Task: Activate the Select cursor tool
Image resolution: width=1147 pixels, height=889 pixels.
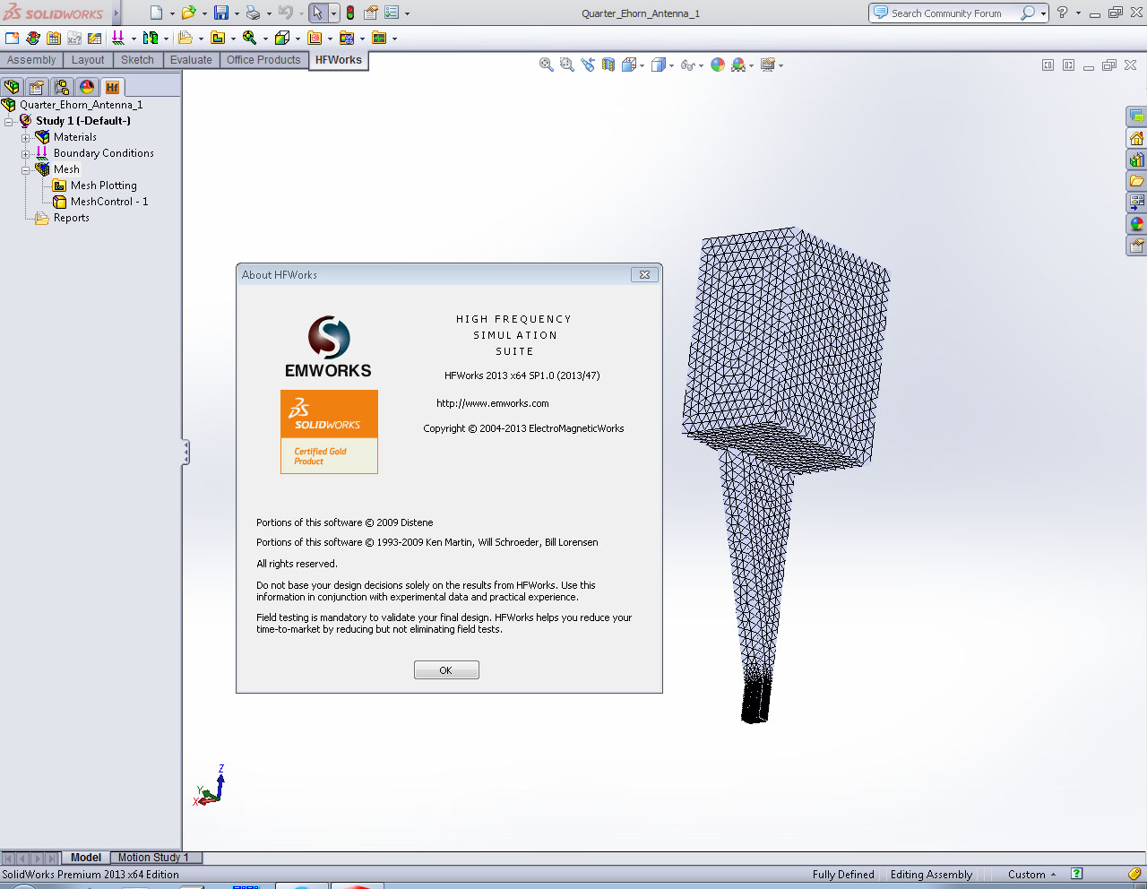Action: (317, 13)
